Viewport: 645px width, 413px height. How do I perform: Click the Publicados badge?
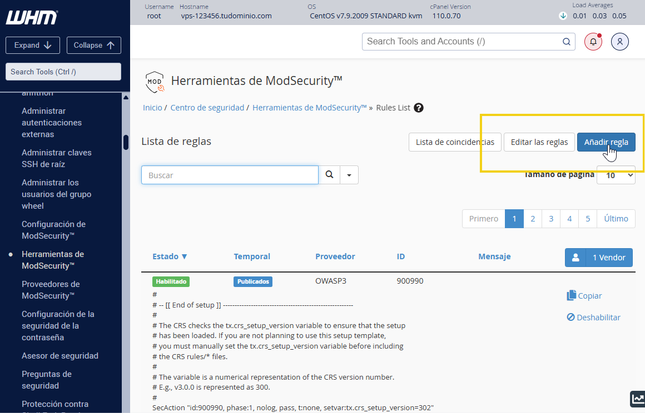tap(253, 281)
